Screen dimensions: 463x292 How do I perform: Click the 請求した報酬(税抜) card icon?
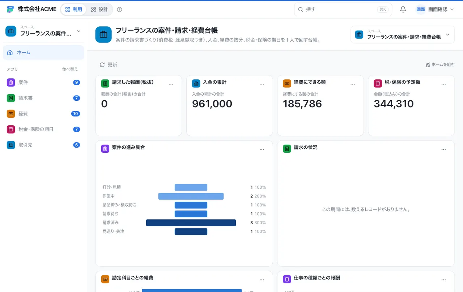click(x=105, y=83)
